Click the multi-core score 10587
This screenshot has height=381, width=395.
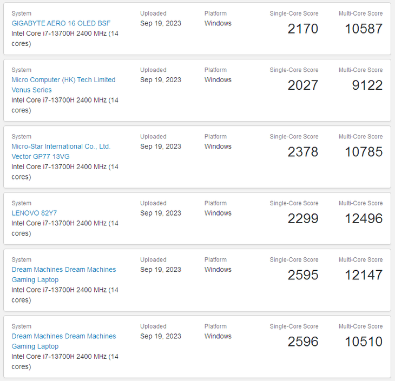tap(363, 29)
